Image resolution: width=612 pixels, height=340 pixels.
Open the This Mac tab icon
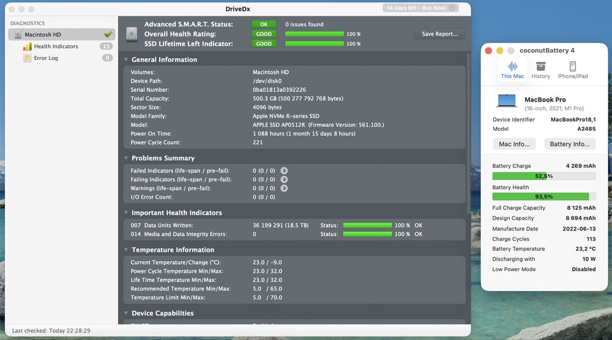point(512,66)
